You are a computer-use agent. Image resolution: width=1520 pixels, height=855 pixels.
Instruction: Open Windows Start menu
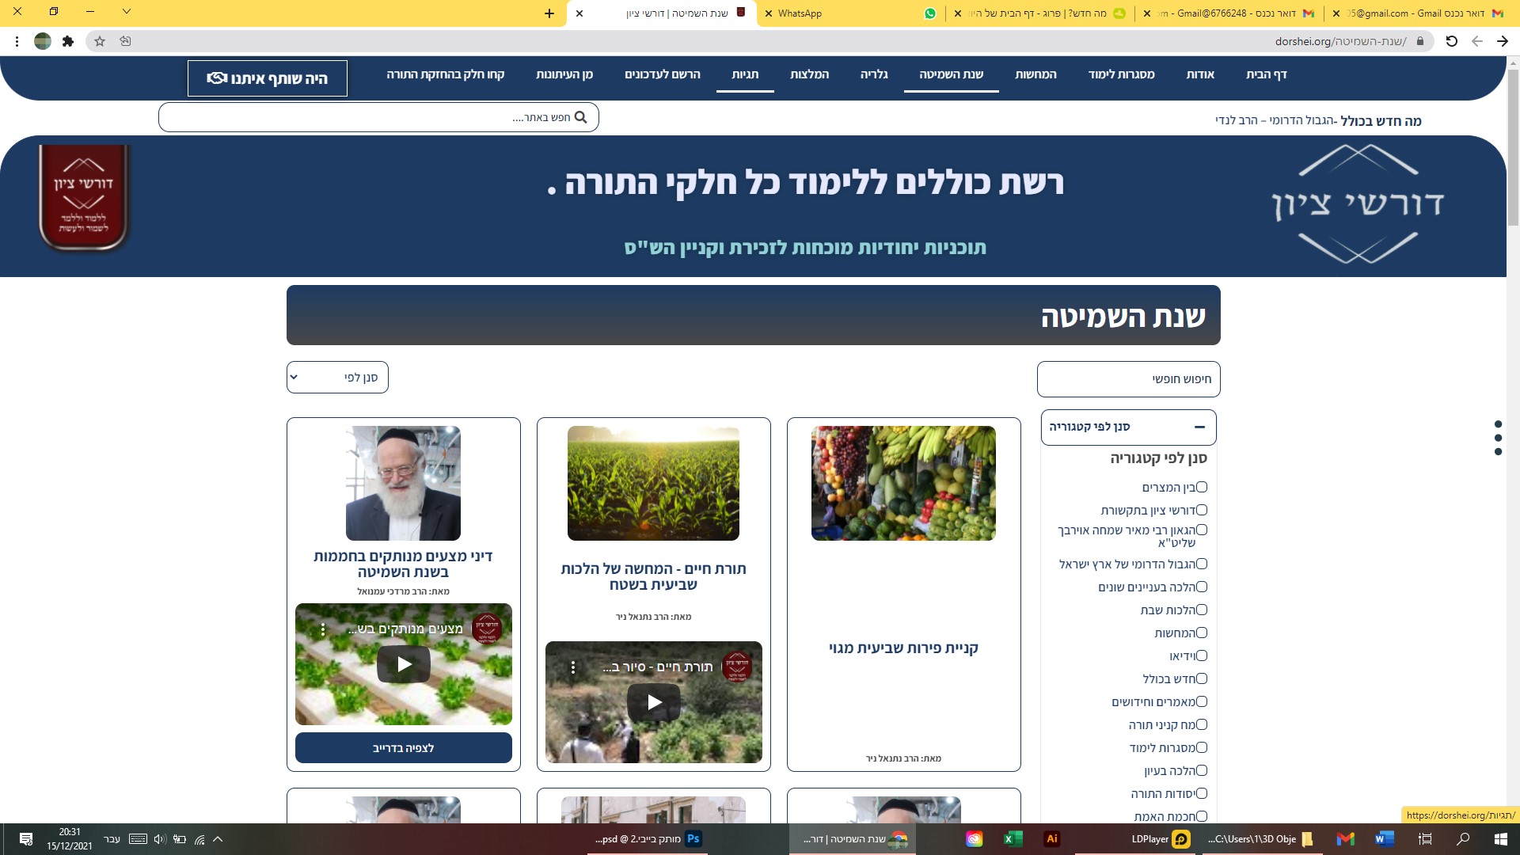click(1501, 839)
